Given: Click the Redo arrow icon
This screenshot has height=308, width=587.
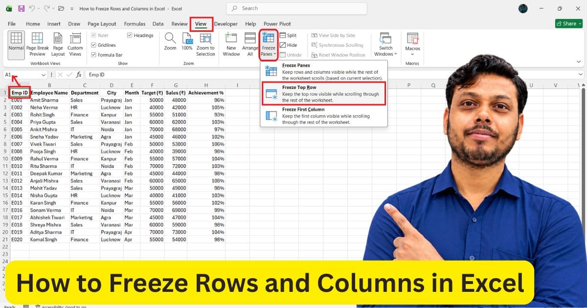Looking at the screenshot, I should click(x=47, y=8).
